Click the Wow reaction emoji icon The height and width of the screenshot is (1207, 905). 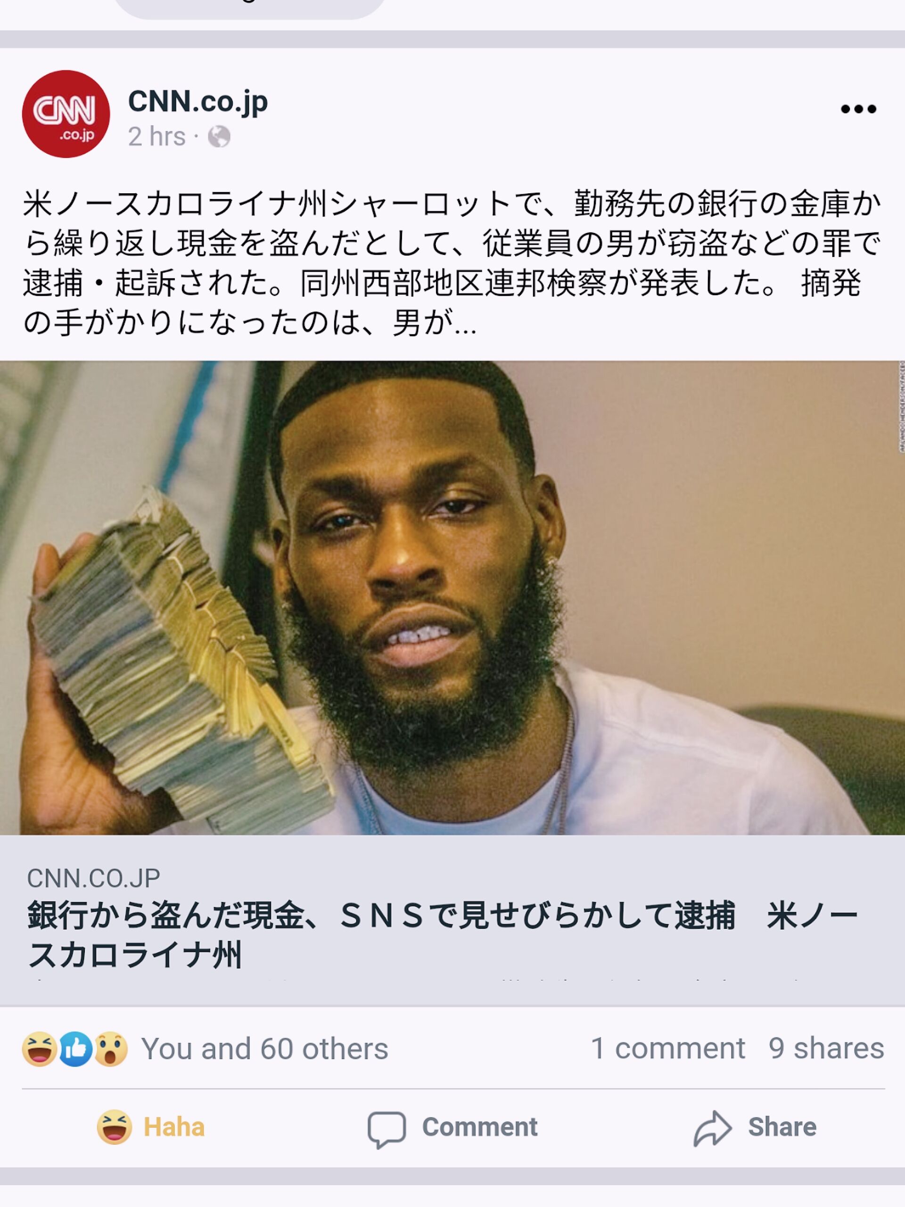pyautogui.click(x=111, y=1049)
